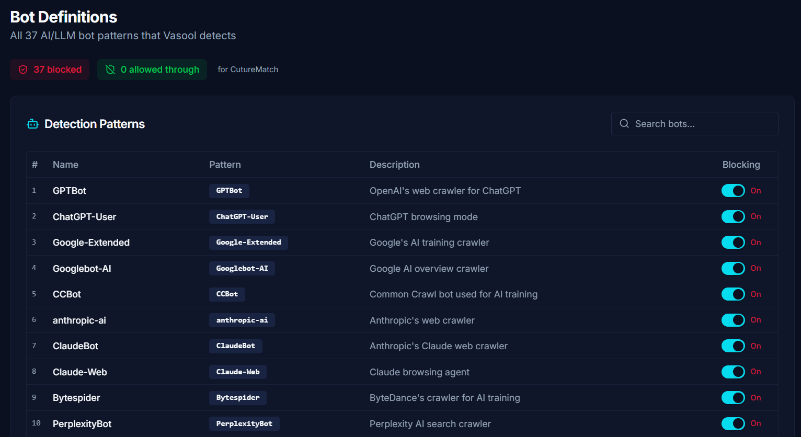801x437 pixels.
Task: Click the anthropic-ai pattern chip
Action: (242, 320)
